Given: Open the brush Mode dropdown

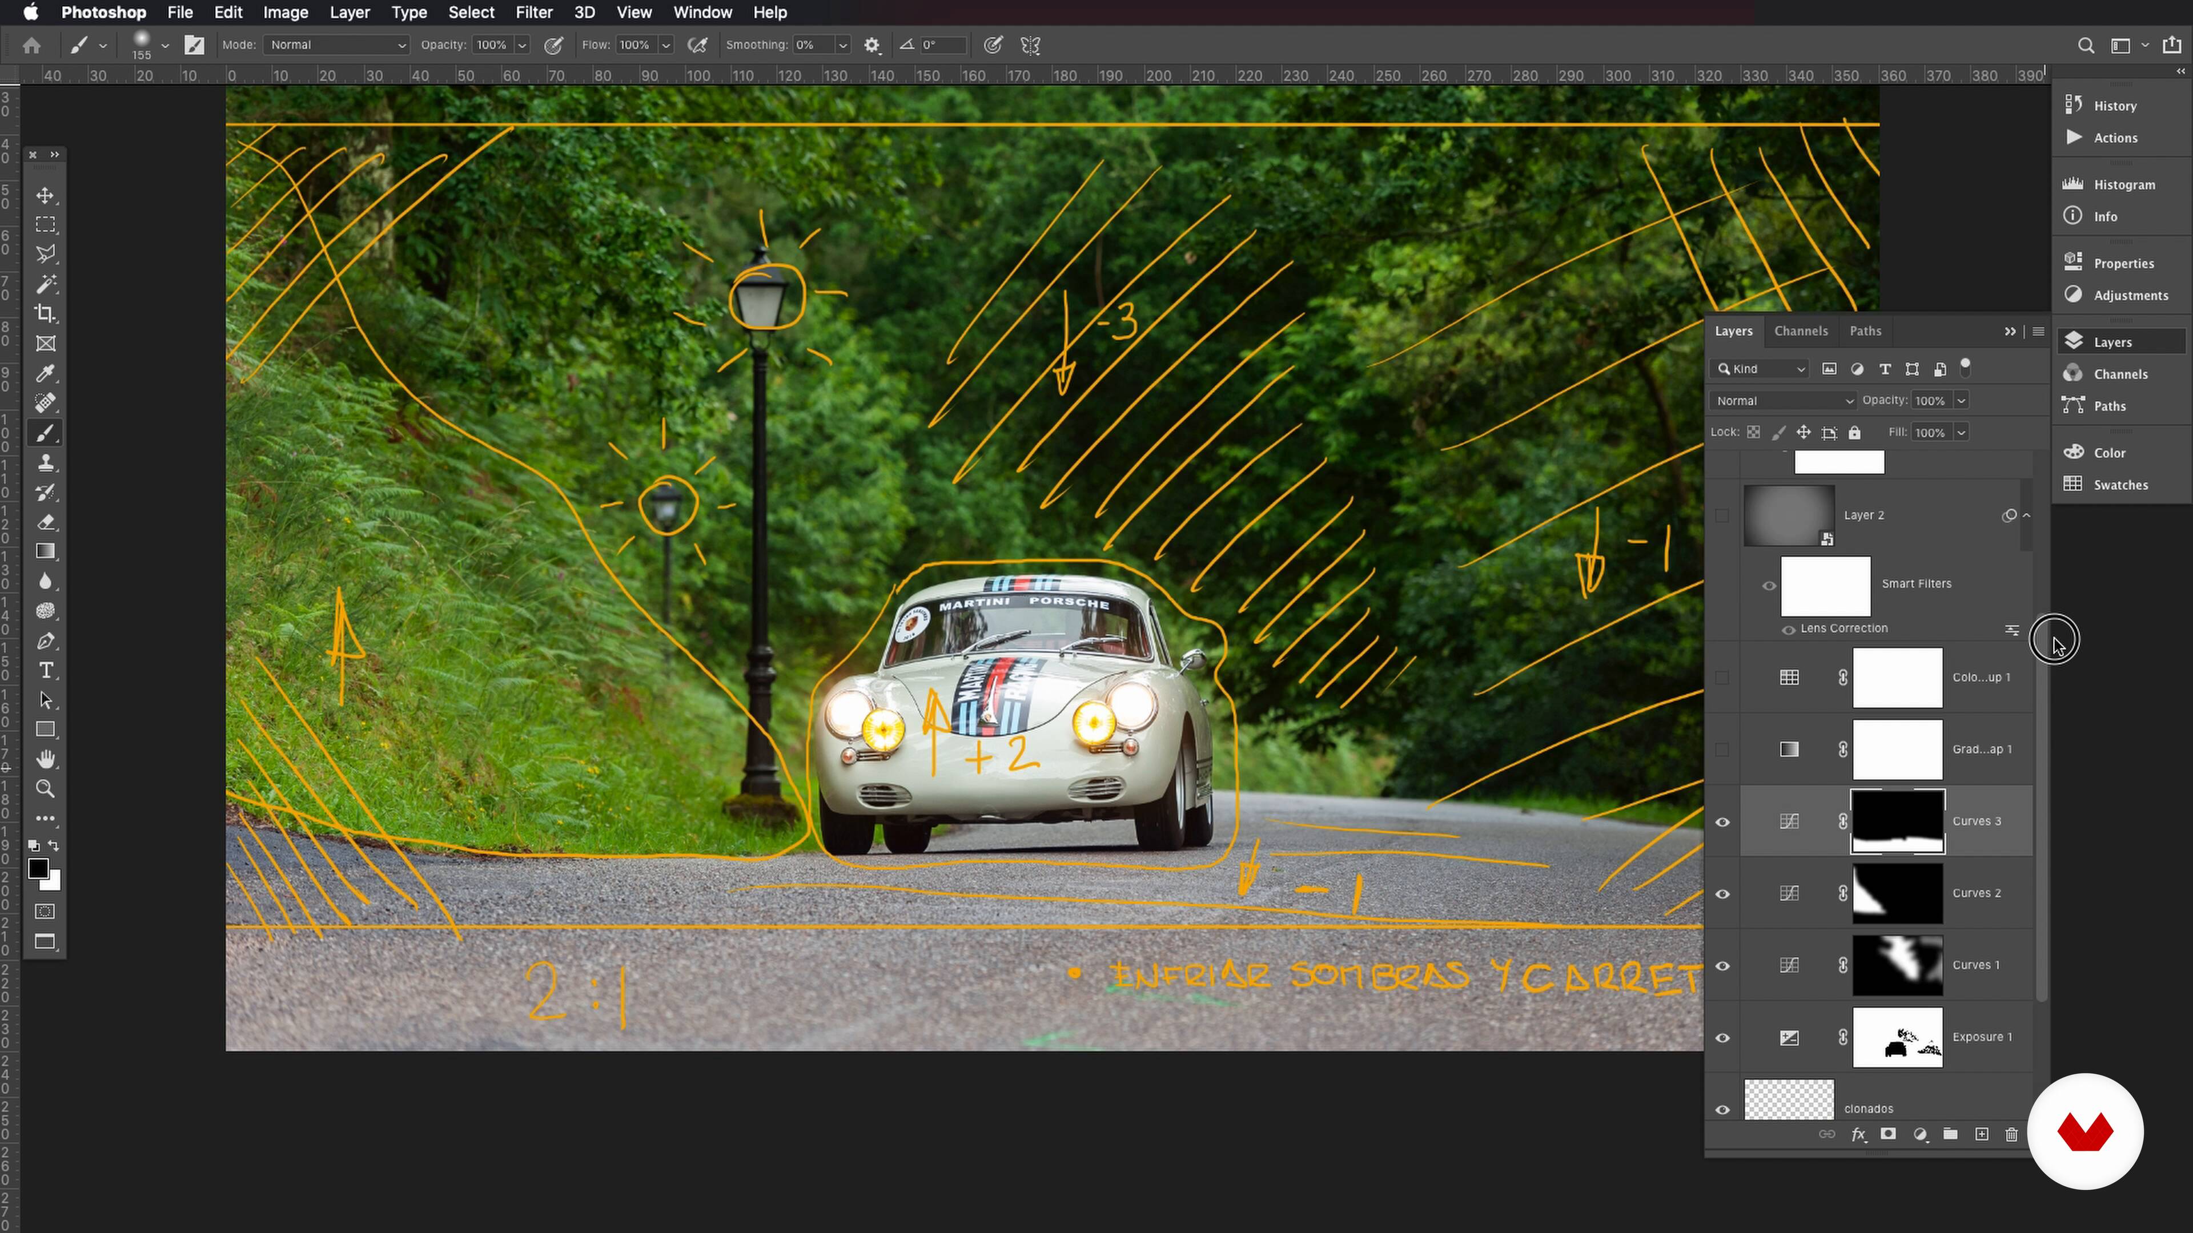Looking at the screenshot, I should (x=337, y=45).
